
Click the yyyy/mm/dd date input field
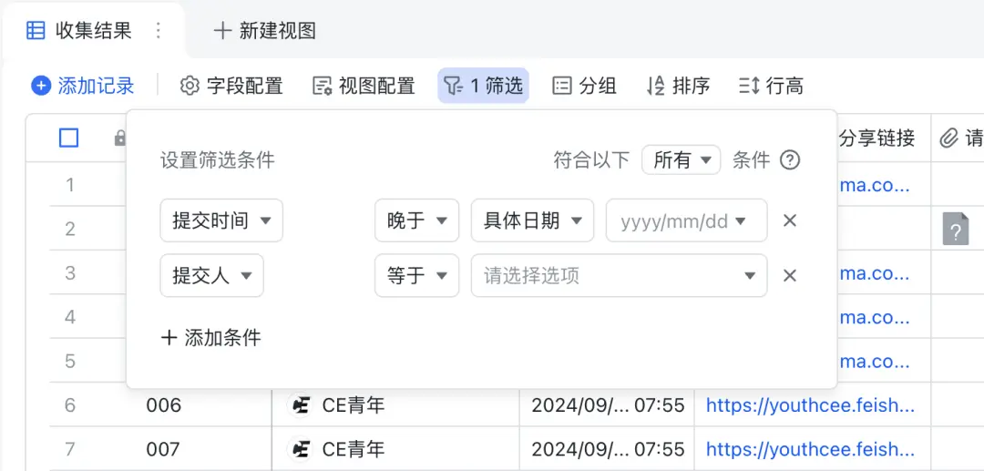[674, 220]
